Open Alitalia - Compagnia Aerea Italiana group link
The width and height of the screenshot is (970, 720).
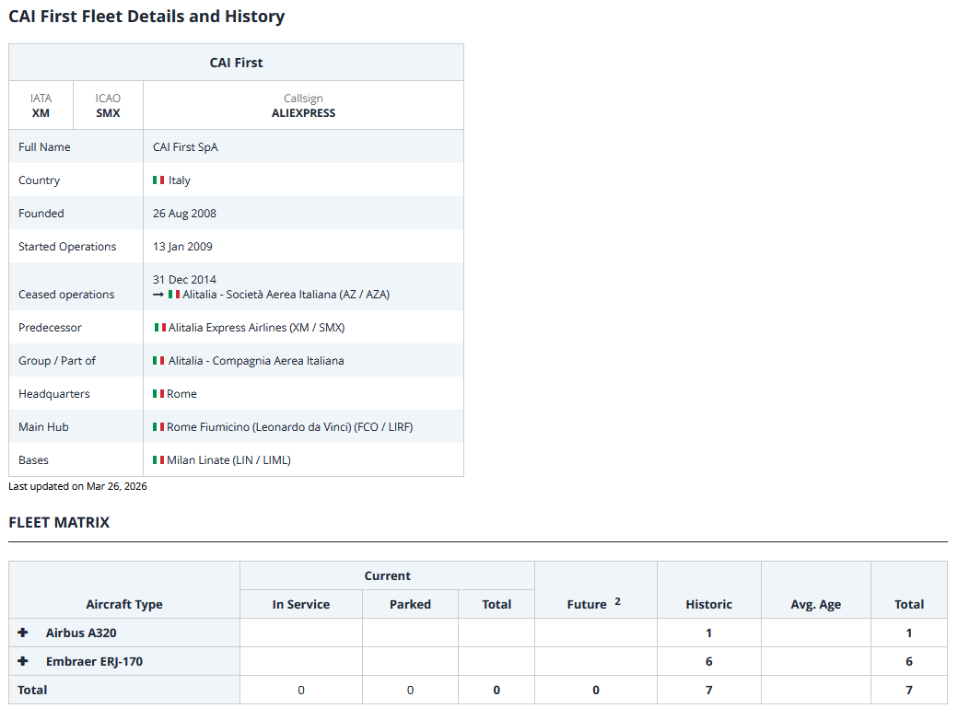coord(256,361)
